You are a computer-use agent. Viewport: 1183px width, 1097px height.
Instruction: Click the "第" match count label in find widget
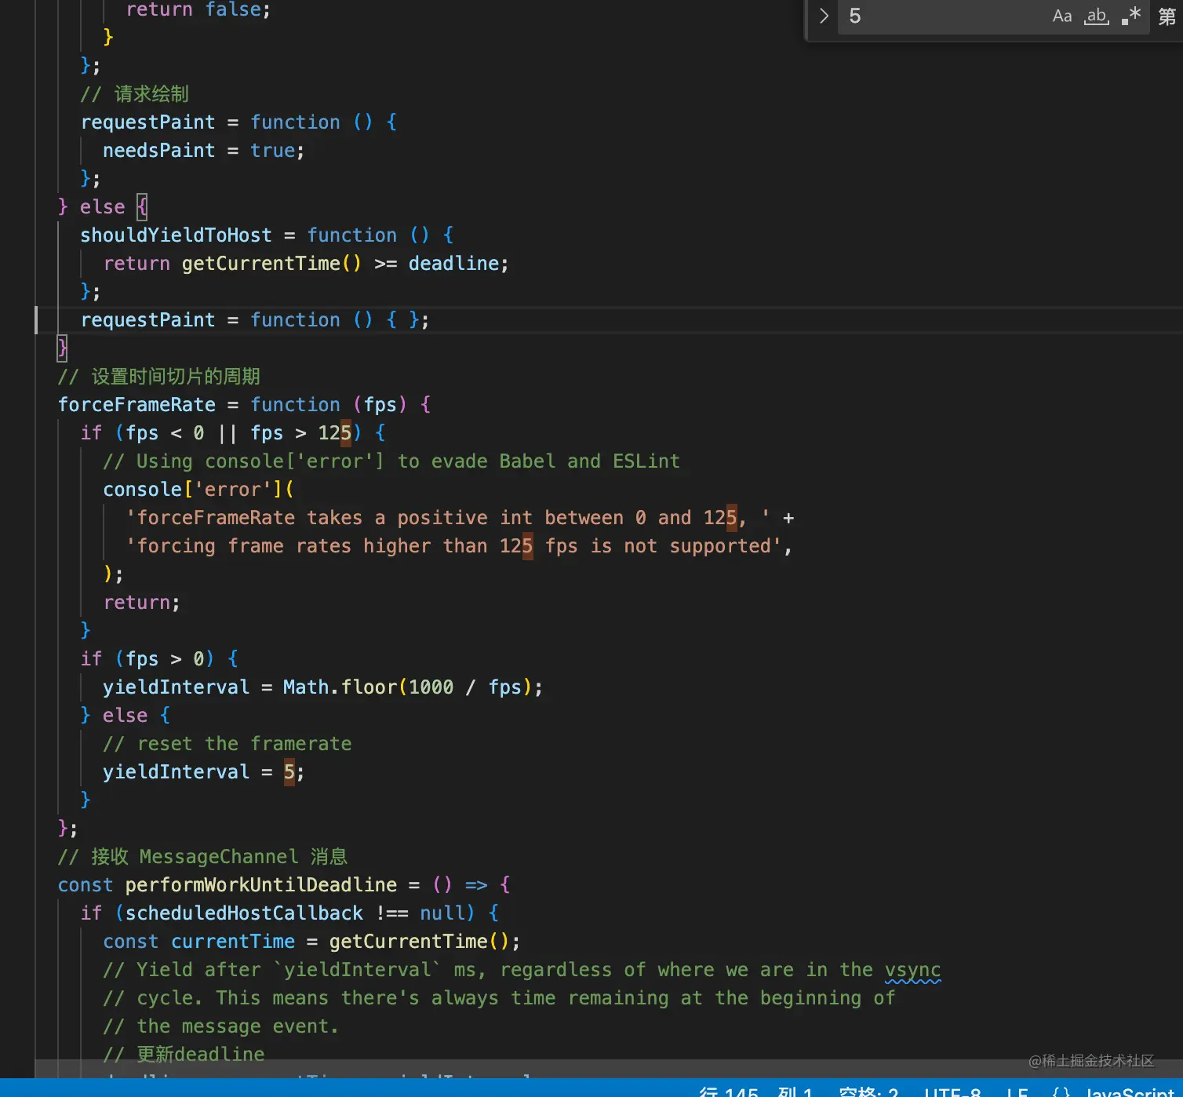click(1167, 16)
